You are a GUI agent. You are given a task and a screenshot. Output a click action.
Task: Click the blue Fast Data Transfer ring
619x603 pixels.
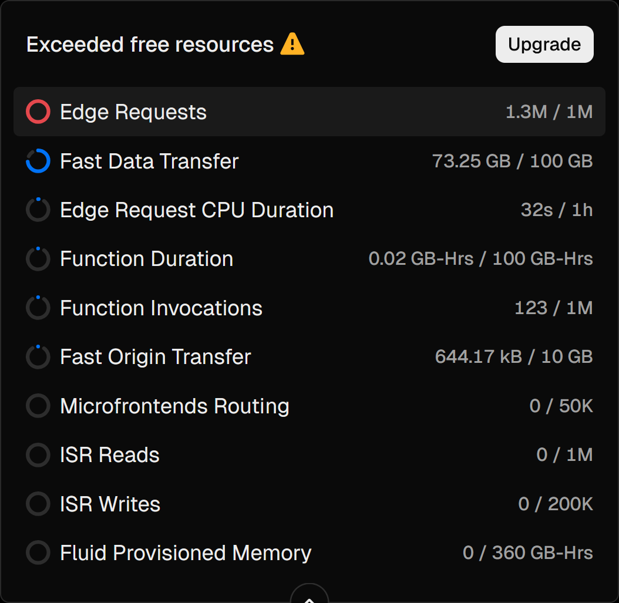tap(38, 161)
